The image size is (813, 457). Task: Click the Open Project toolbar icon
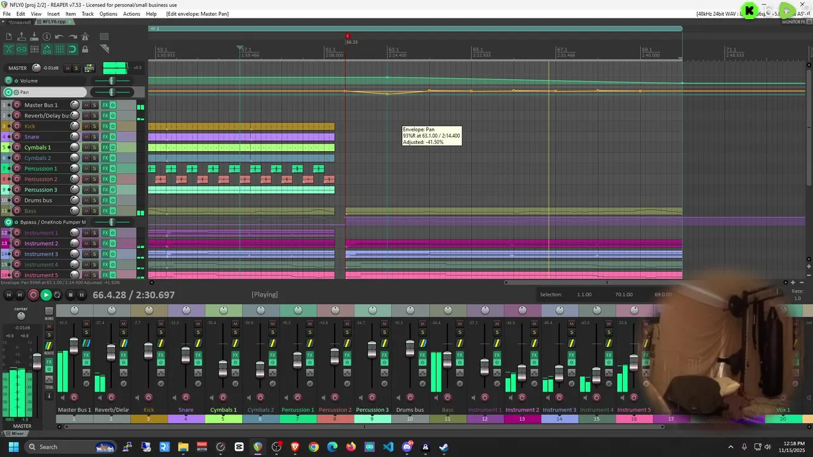click(22, 37)
